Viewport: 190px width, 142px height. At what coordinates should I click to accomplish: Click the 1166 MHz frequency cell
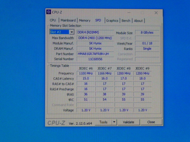[x=104, y=73]
